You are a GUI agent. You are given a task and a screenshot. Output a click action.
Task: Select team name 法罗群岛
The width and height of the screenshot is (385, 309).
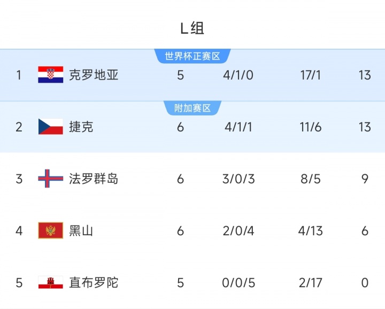click(94, 179)
